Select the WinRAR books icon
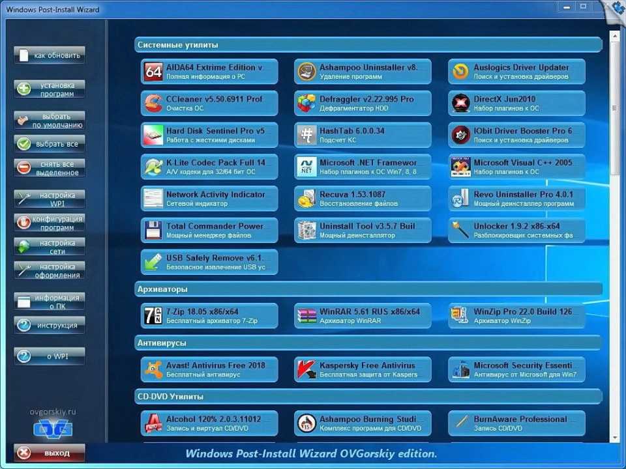 pos(306,316)
